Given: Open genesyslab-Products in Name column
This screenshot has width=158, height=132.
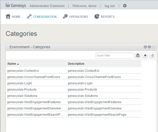Looking at the screenshot, I should point(22,90).
